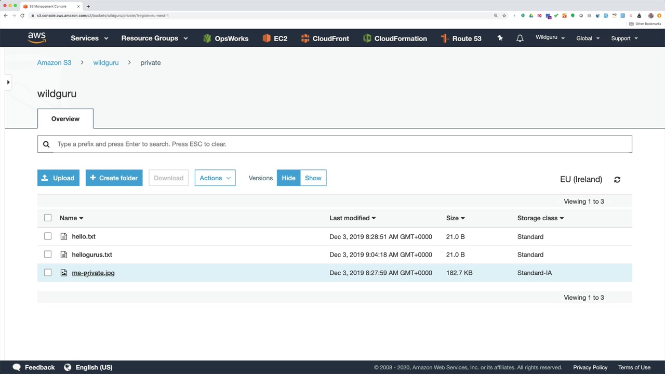Open the Actions dropdown button
Viewport: 665px width, 374px height.
click(x=215, y=178)
